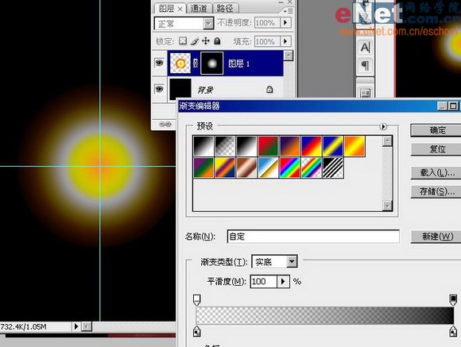The height and width of the screenshot is (347, 461).
Task: Select the yellow violet orange blue preset
Action: point(225,168)
